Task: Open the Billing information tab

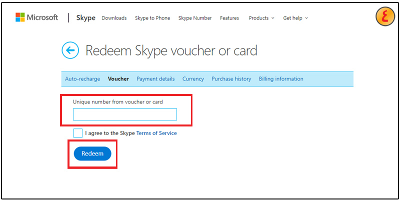Action: point(281,79)
